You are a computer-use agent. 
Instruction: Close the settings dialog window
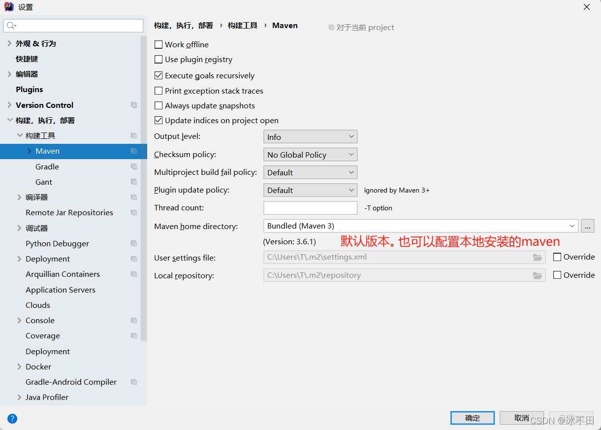587,7
